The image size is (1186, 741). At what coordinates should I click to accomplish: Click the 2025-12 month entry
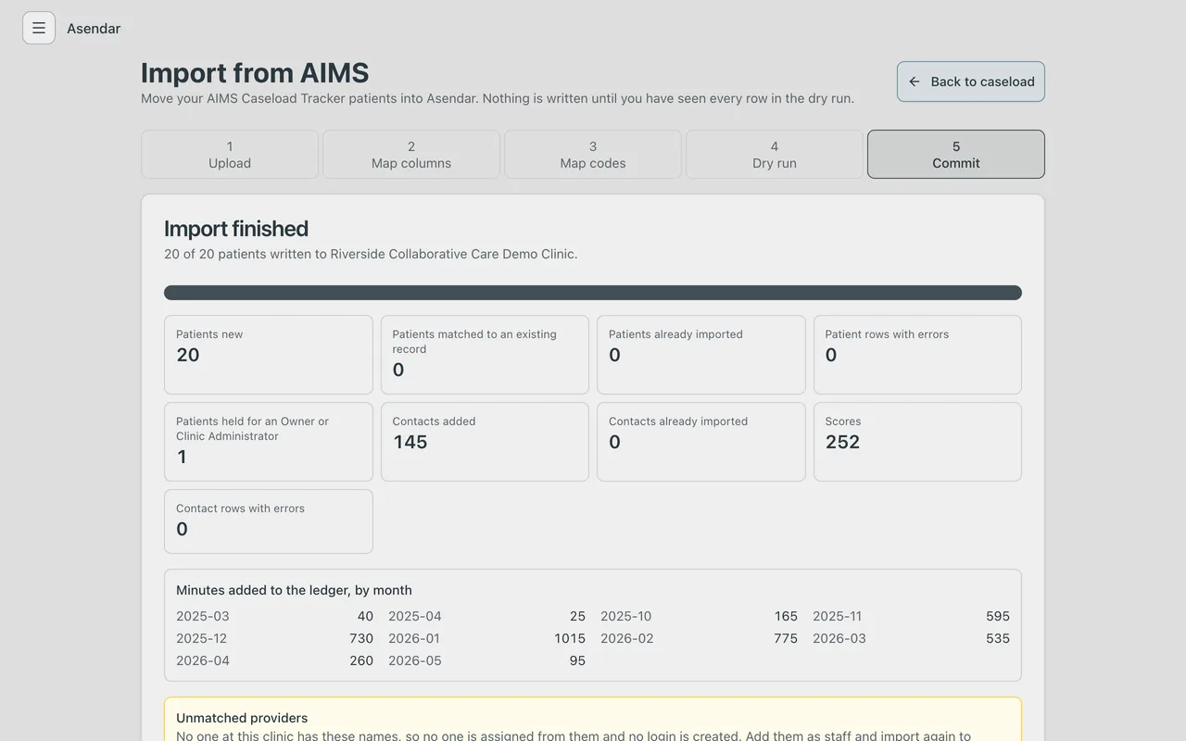274,638
